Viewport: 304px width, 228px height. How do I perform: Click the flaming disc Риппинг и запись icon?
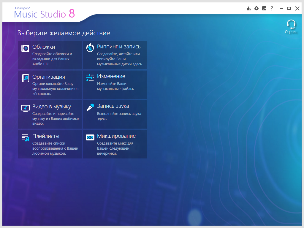tap(90, 48)
